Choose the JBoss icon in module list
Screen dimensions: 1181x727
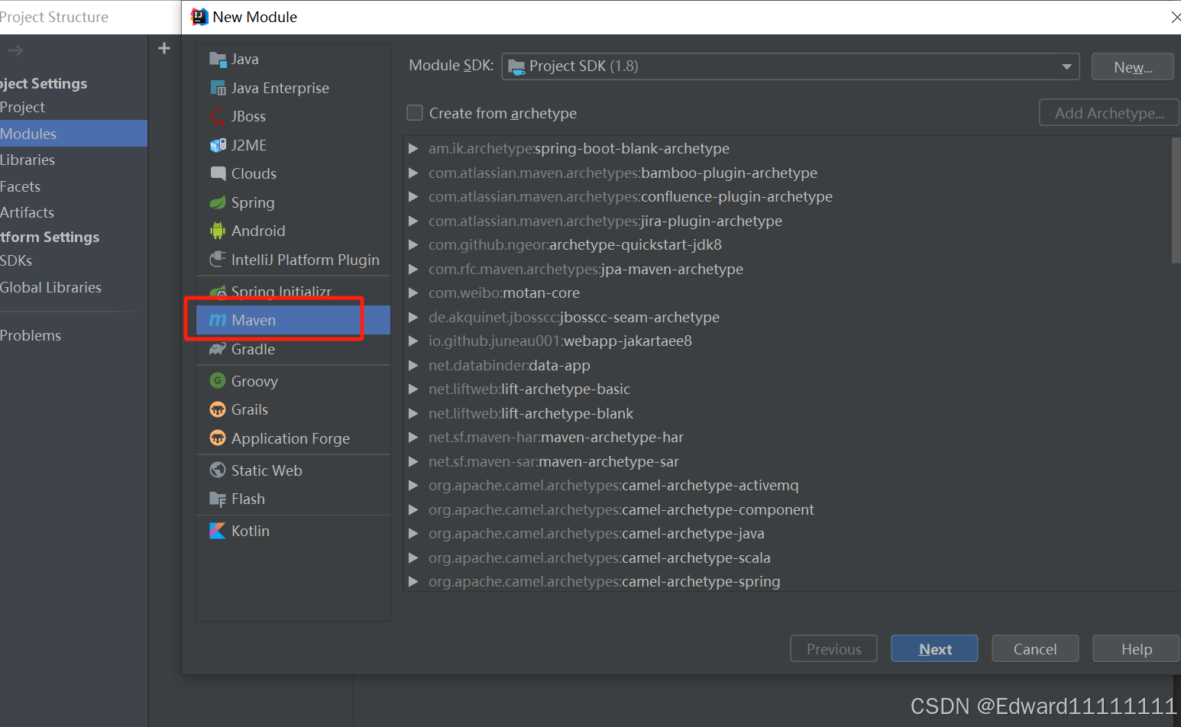(x=218, y=116)
